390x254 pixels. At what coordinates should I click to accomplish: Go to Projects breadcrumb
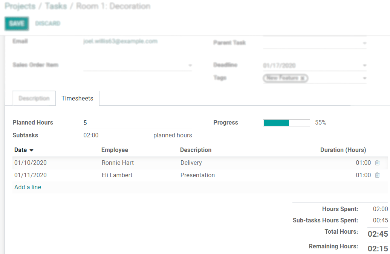[x=20, y=6]
